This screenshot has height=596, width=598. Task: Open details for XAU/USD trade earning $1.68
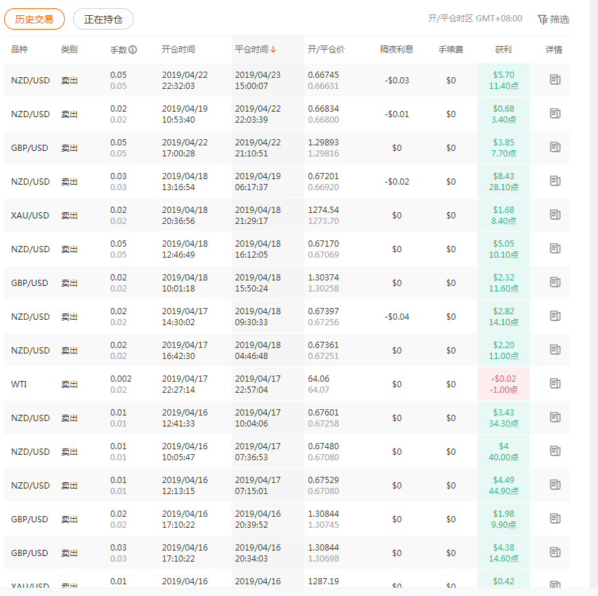point(555,215)
